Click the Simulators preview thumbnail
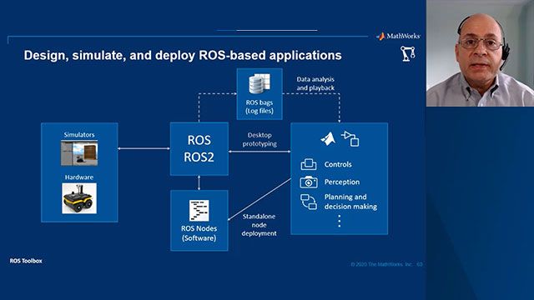 pyautogui.click(x=79, y=153)
